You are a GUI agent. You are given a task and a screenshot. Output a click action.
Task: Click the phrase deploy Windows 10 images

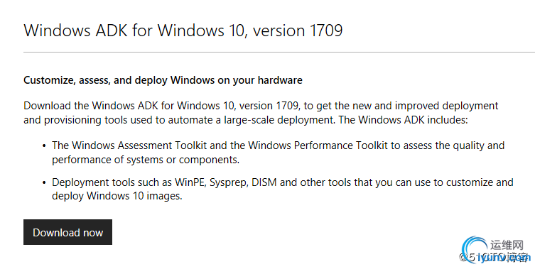tap(117, 196)
